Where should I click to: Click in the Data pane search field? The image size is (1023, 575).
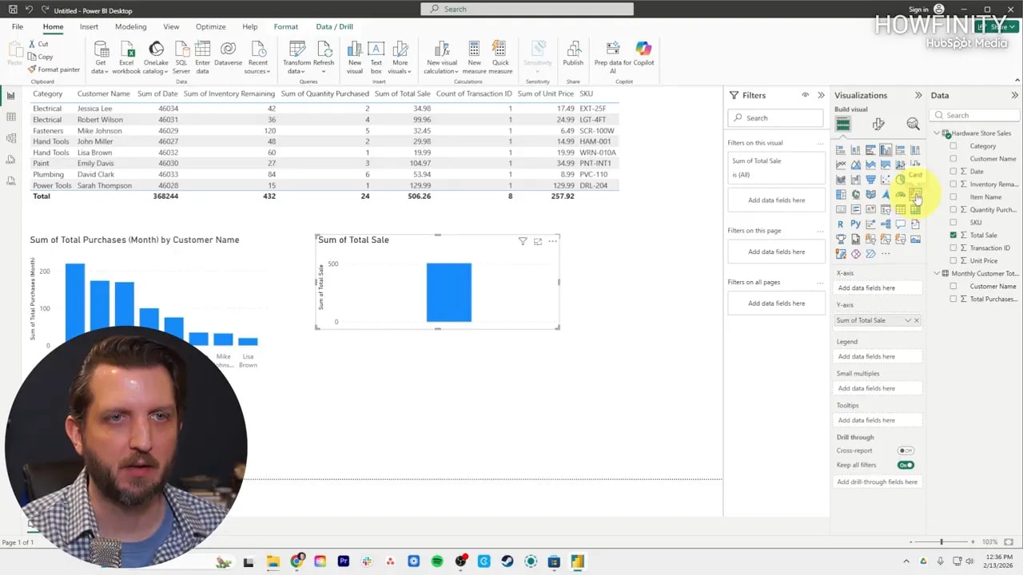coord(976,115)
